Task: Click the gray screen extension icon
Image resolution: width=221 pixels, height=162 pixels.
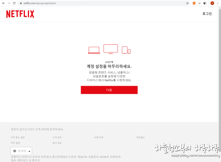Action: pyautogui.click(x=199, y=3)
